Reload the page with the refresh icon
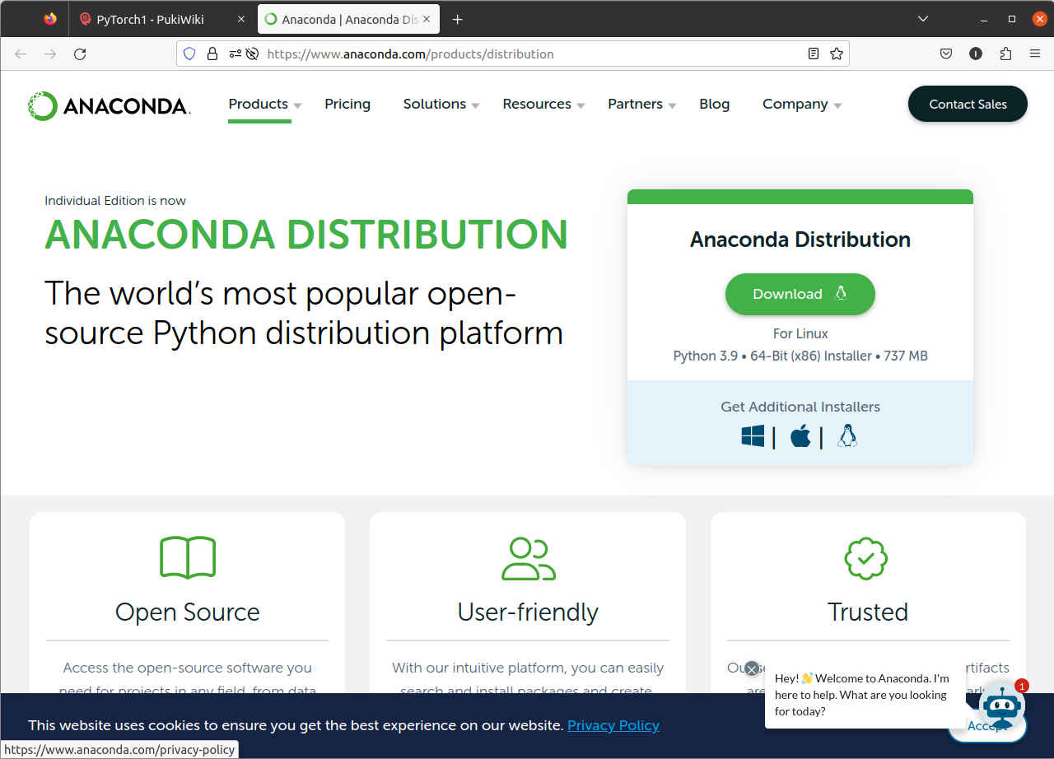The height and width of the screenshot is (759, 1054). click(80, 54)
